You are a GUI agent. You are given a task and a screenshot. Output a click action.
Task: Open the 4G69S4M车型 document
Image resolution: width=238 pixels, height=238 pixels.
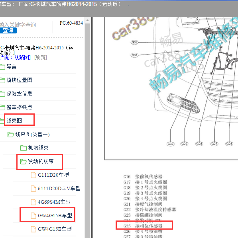54,202
